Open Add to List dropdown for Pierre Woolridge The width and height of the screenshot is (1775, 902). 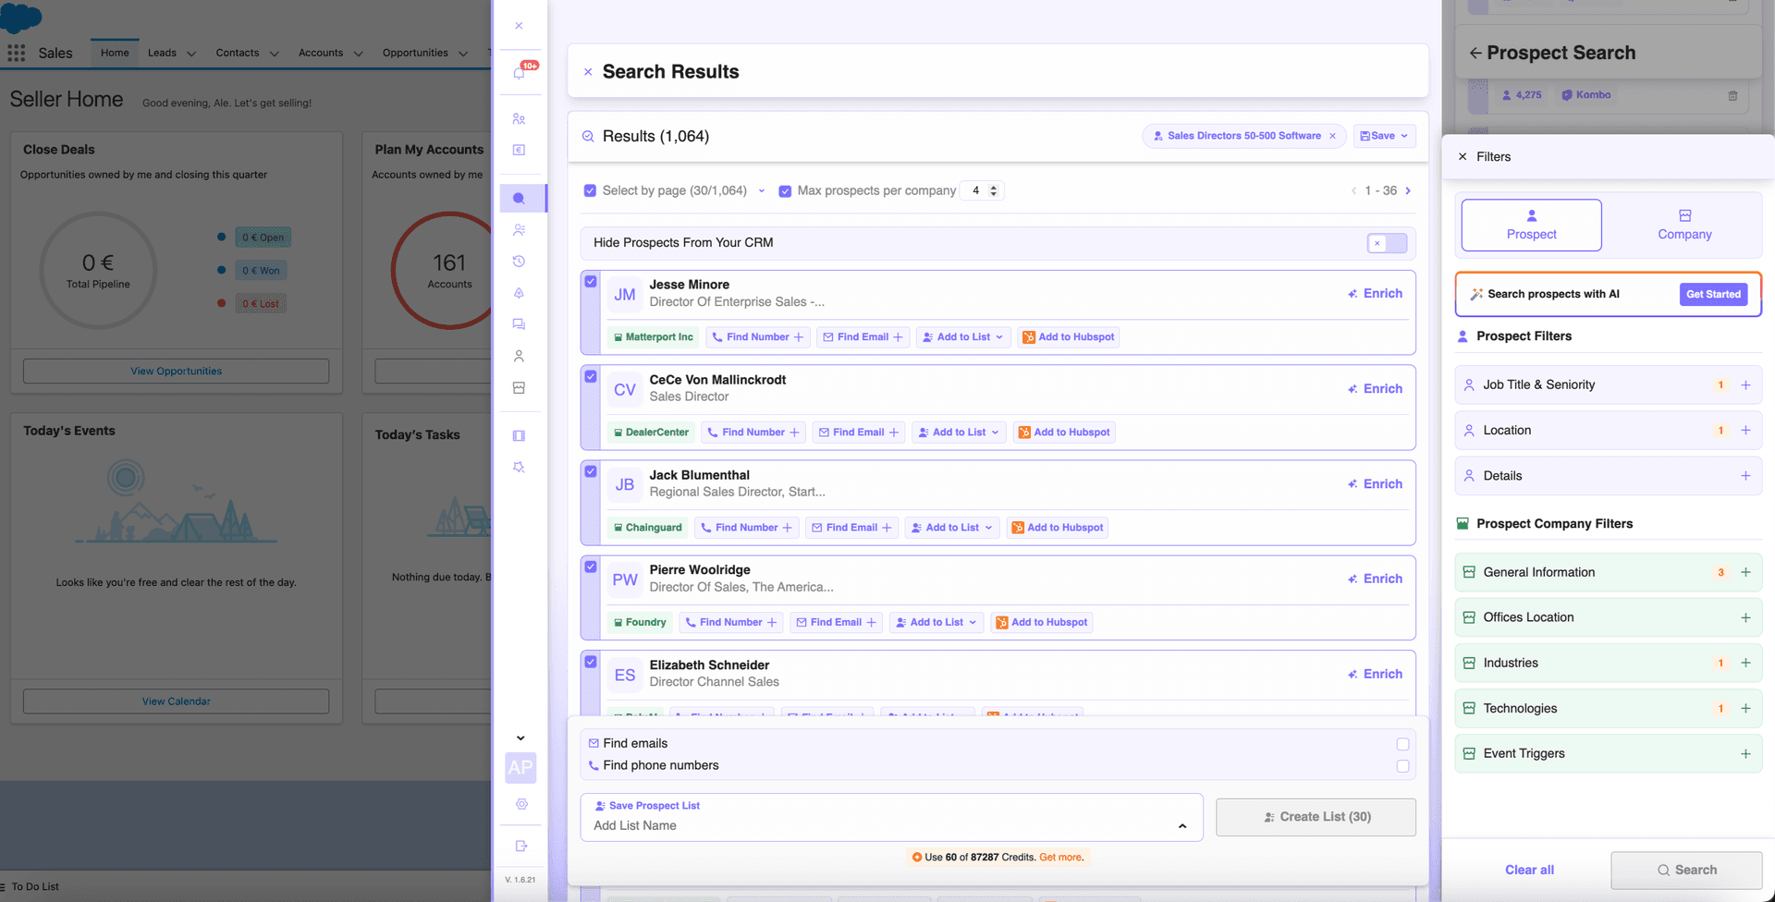click(x=936, y=622)
